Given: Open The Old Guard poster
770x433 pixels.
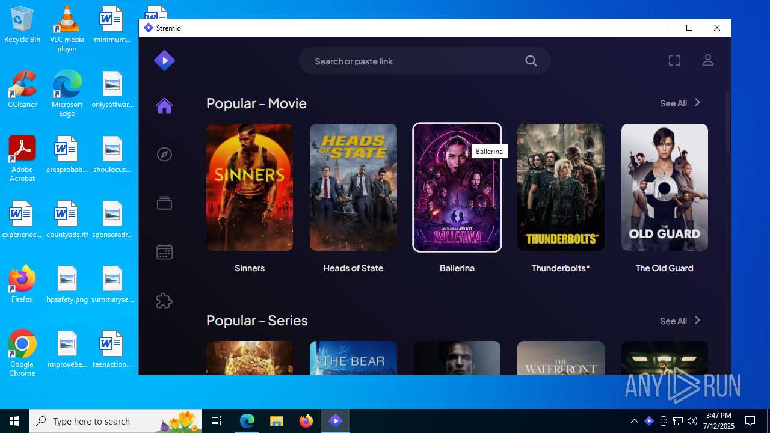Looking at the screenshot, I should [665, 187].
